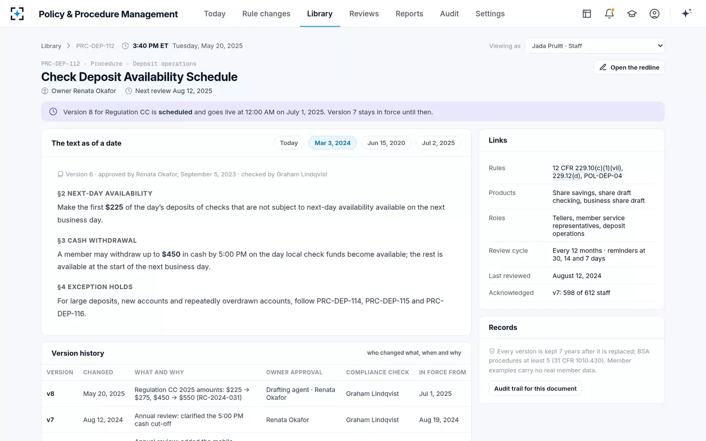Open the Reviews tab
This screenshot has width=706, height=441.
click(x=364, y=14)
